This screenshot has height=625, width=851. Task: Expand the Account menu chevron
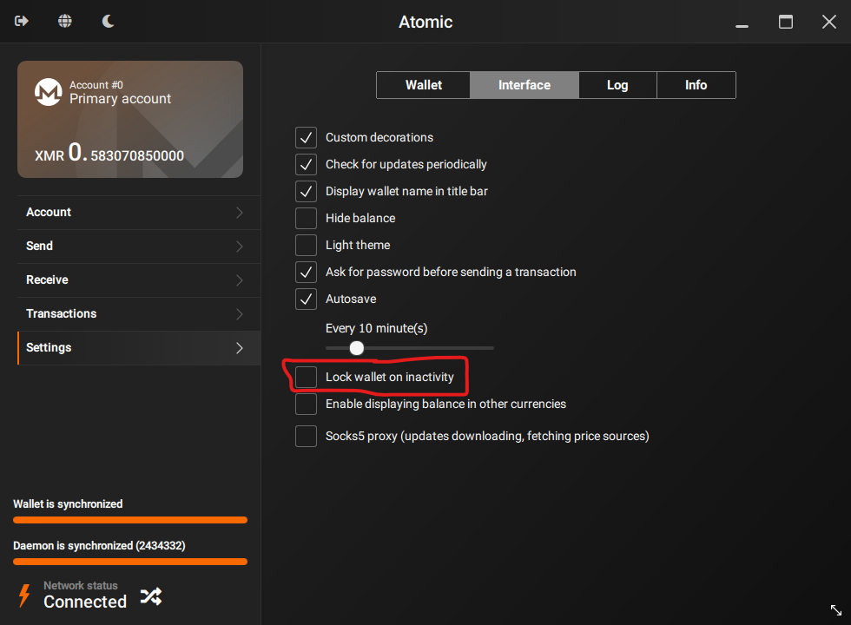[x=240, y=213]
